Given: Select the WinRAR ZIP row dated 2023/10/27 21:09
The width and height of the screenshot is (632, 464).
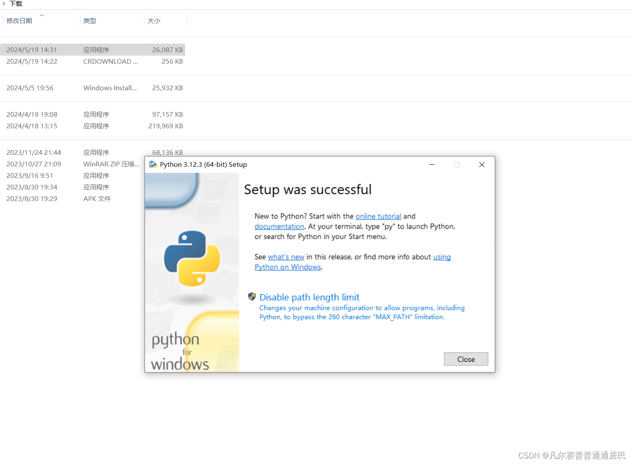Looking at the screenshot, I should click(x=72, y=164).
